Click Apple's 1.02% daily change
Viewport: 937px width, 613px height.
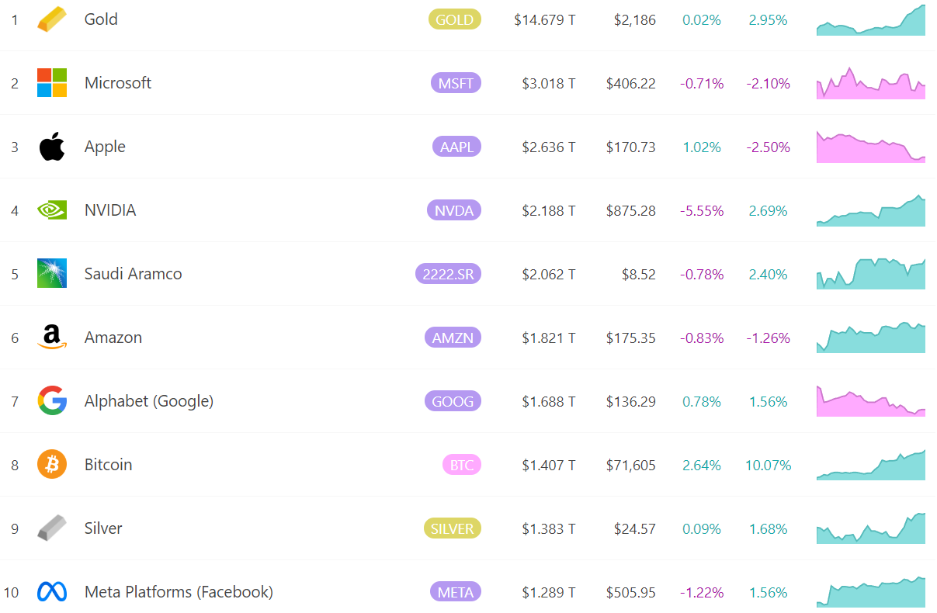[x=702, y=147]
